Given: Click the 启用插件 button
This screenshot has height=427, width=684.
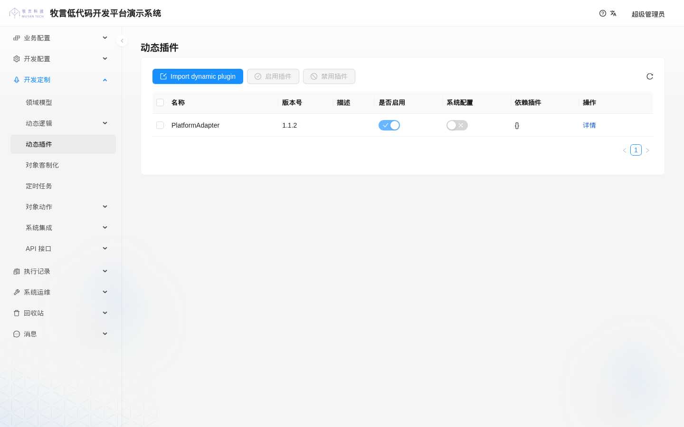Looking at the screenshot, I should (x=273, y=76).
